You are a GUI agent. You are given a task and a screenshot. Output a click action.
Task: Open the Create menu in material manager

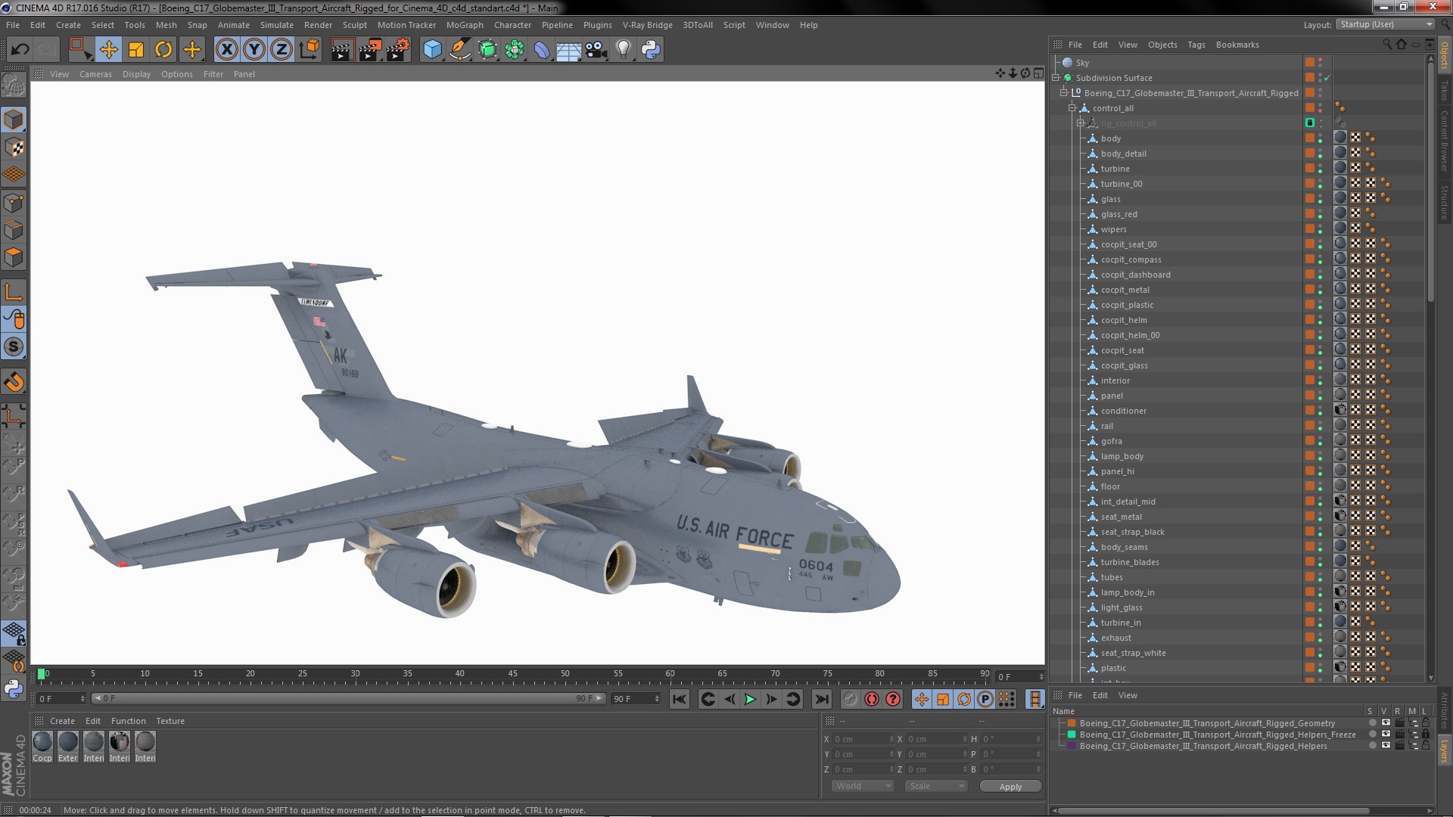tap(62, 721)
